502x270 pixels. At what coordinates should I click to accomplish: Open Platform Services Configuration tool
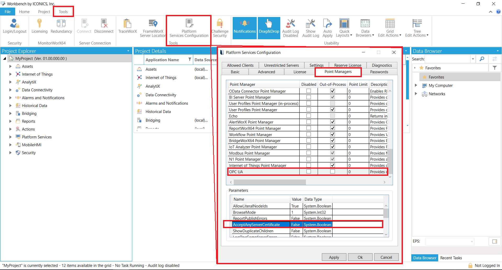tap(189, 28)
